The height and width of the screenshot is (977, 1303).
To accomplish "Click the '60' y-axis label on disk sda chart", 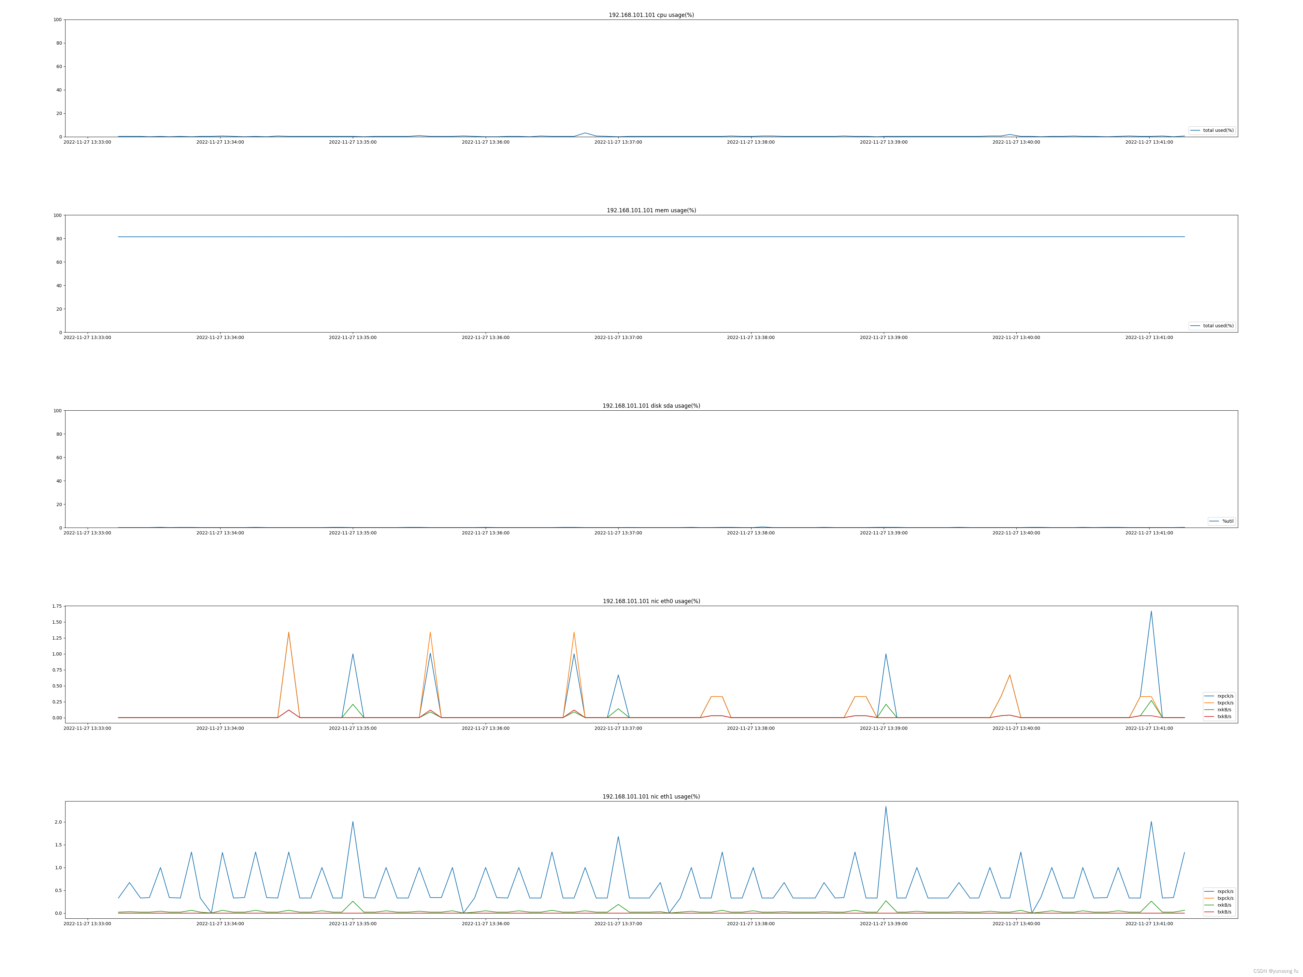I will 59,458.
